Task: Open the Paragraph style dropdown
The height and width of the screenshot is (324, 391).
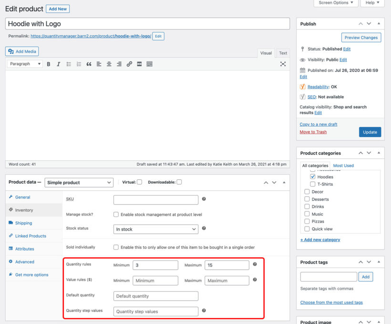Action: (x=24, y=64)
